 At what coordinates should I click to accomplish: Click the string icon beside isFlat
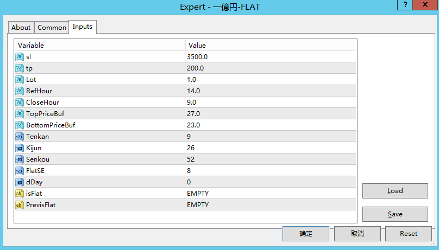[x=19, y=194]
